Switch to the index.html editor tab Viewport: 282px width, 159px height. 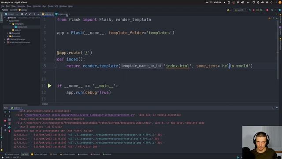pos(63,14)
